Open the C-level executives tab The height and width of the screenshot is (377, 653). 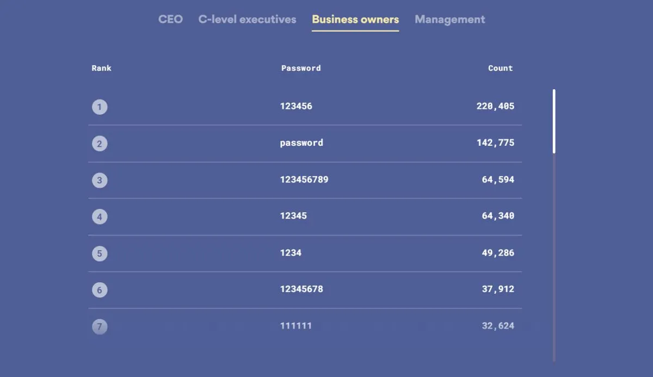[247, 20]
